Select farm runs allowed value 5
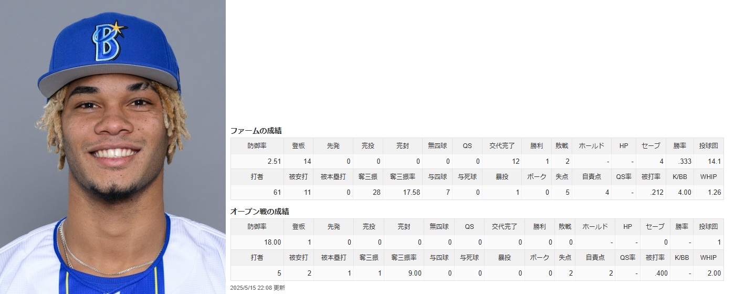Image resolution: width=735 pixels, height=294 pixels. 567,193
